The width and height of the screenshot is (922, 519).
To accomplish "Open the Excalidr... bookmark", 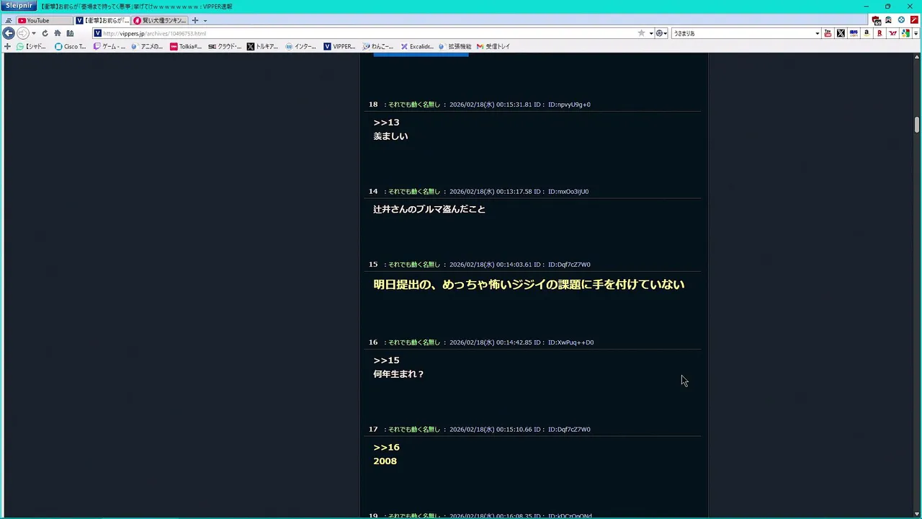I will pyautogui.click(x=417, y=46).
